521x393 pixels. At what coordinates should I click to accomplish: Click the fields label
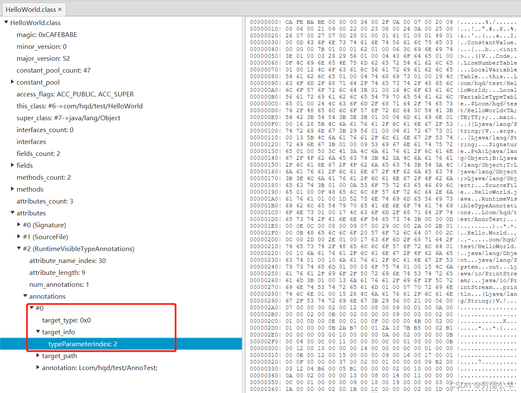coord(25,165)
